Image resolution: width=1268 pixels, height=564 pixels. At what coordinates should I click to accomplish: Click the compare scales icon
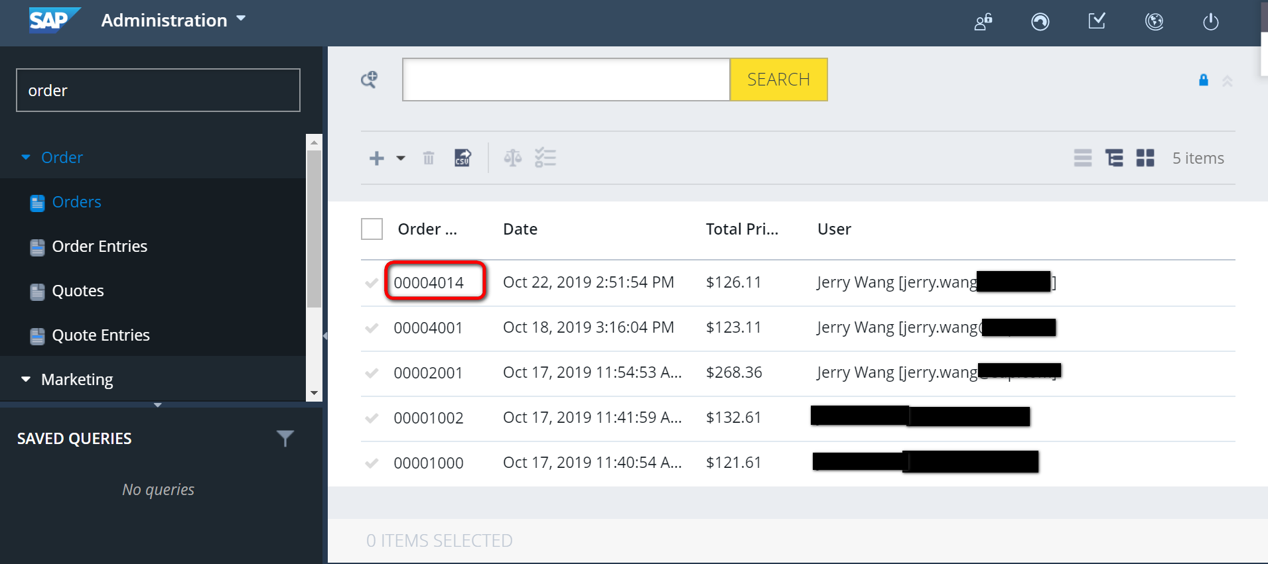(512, 158)
